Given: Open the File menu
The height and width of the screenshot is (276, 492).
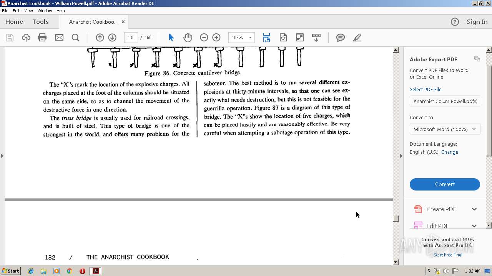Looking at the screenshot, I should tap(5, 11).
